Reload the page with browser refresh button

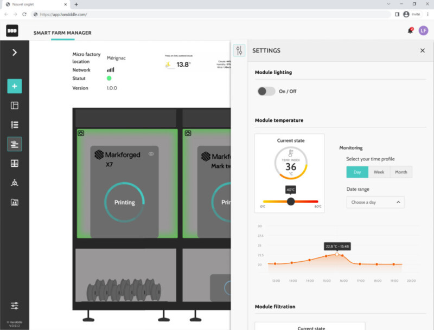(24, 15)
